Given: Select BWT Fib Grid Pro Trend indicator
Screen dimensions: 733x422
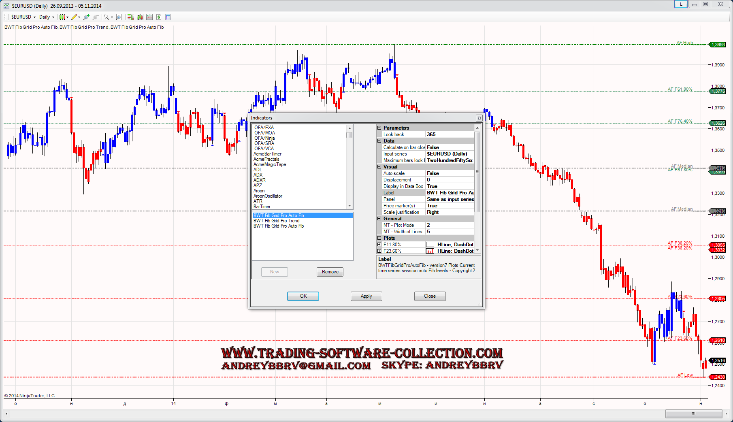Looking at the screenshot, I should pos(277,221).
